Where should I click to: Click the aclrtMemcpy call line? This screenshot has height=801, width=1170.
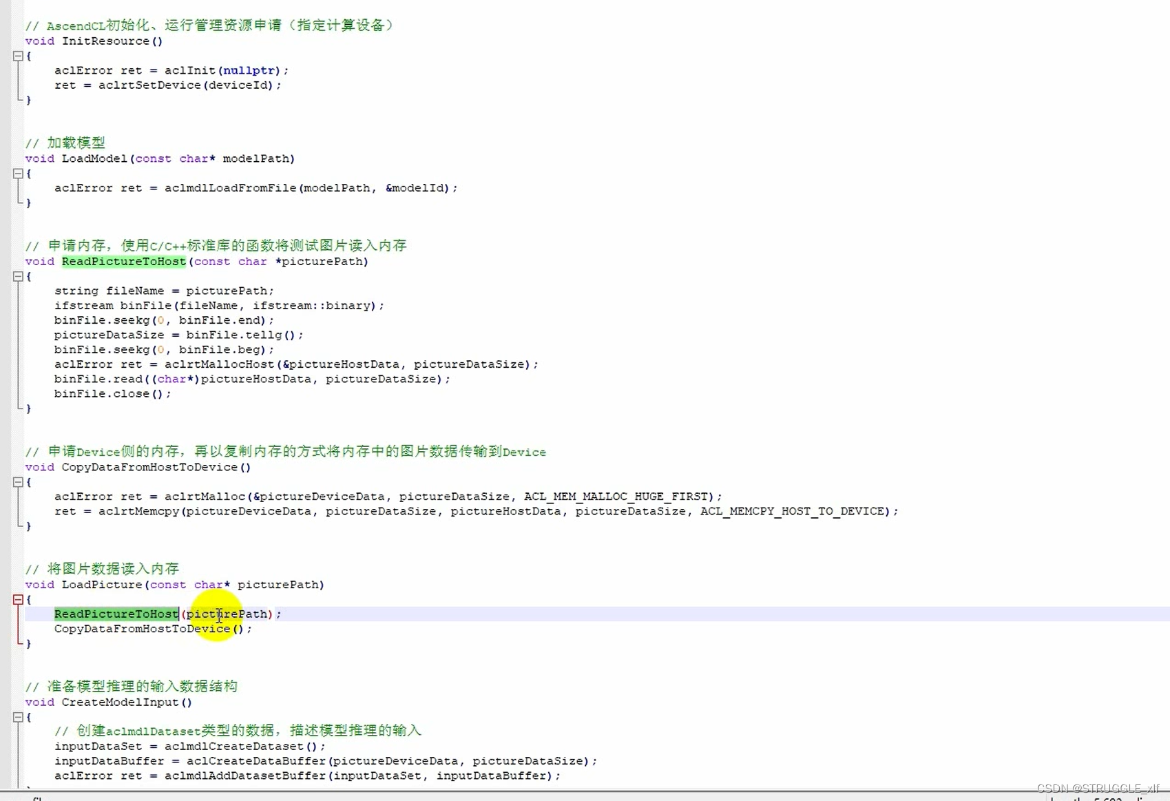pyautogui.click(x=477, y=511)
